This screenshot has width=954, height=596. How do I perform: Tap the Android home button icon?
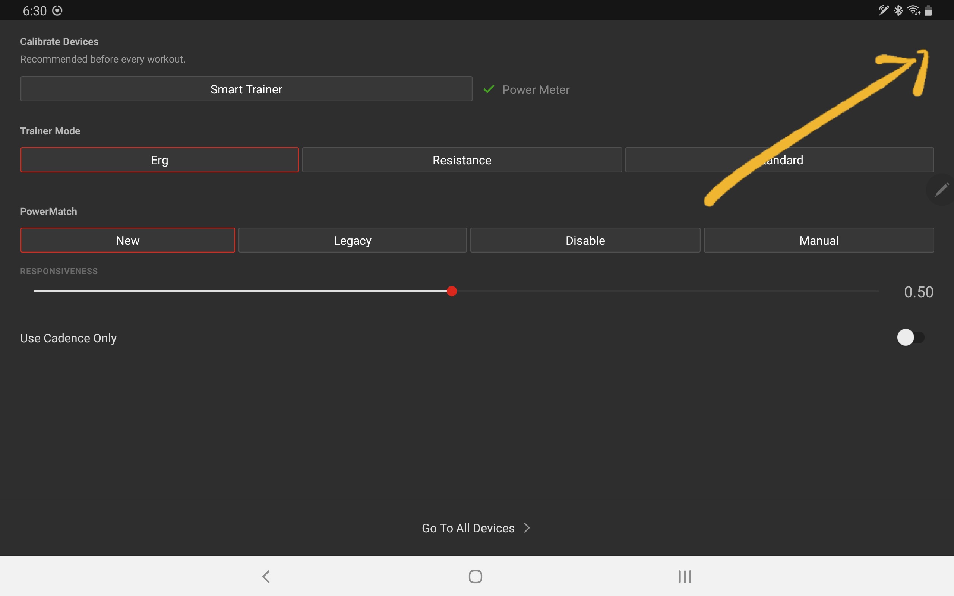tap(476, 576)
